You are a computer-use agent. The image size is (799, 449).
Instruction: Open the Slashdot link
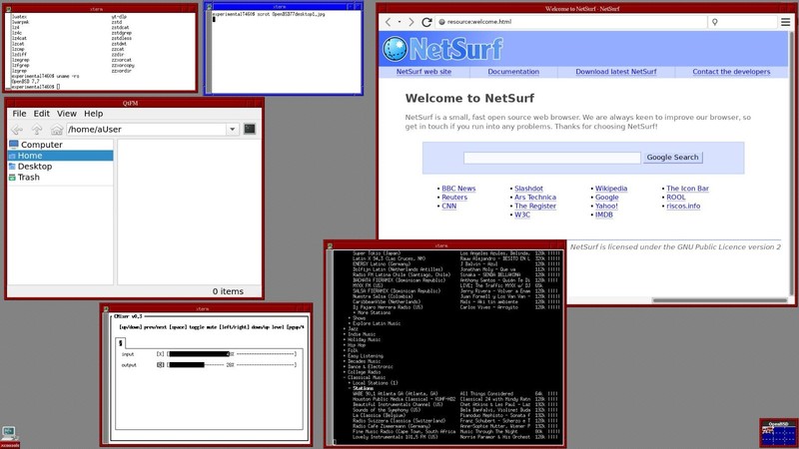tap(528, 189)
